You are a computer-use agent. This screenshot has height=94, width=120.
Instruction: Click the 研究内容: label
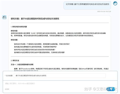(14, 31)
